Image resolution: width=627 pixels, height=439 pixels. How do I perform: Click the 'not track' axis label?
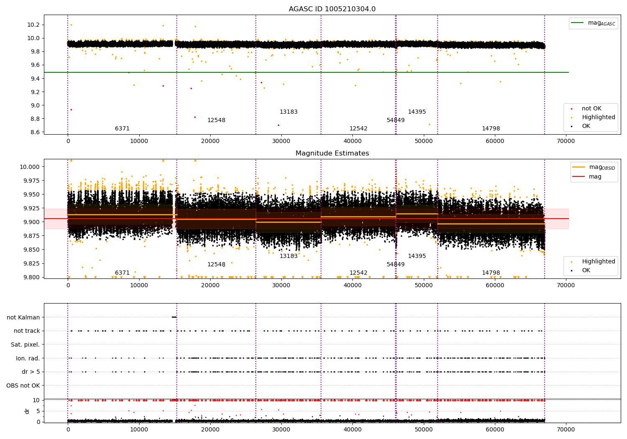[x=27, y=331]
